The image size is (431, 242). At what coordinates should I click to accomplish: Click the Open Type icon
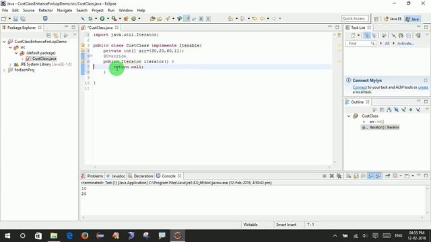152,19
